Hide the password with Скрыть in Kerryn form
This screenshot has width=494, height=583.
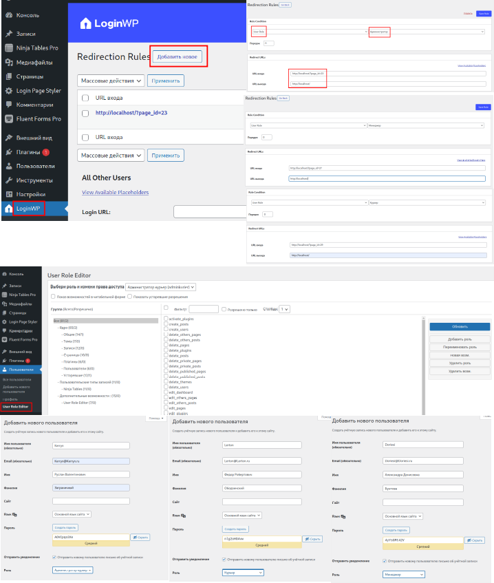[x=140, y=538]
